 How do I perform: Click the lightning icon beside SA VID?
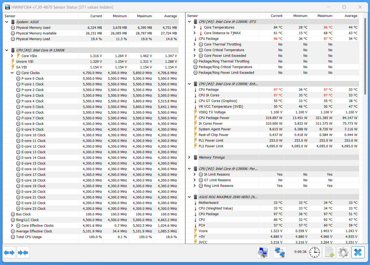coord(13,67)
